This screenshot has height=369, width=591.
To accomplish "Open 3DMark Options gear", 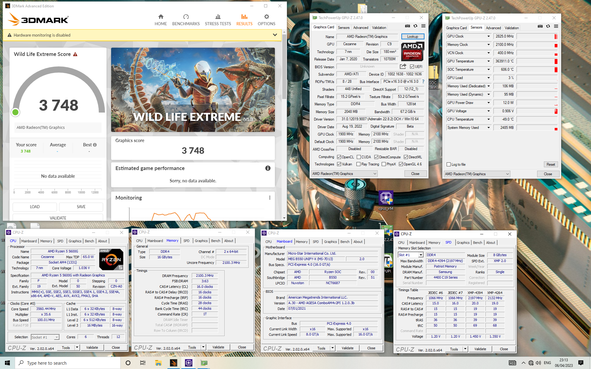I will [x=267, y=20].
